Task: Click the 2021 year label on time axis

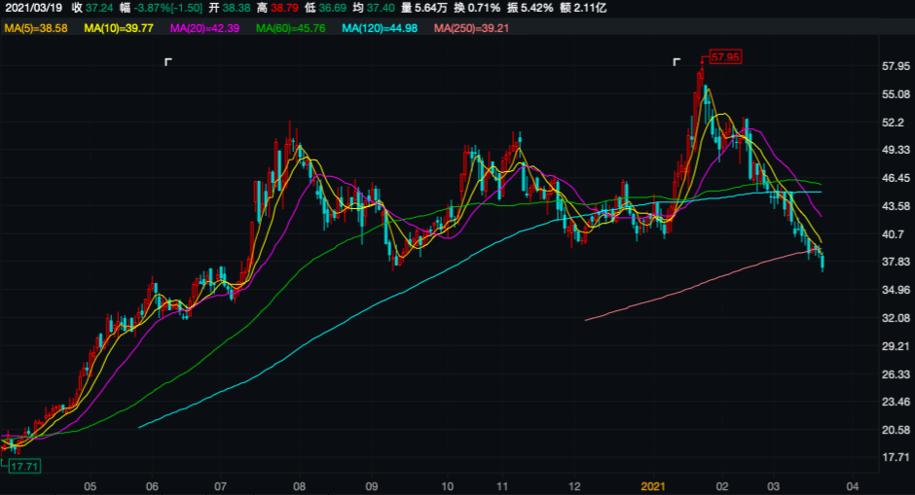Action: (x=651, y=484)
